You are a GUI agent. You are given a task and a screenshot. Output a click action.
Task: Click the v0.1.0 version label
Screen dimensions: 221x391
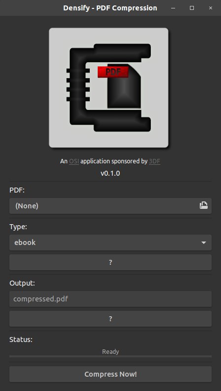(110, 173)
